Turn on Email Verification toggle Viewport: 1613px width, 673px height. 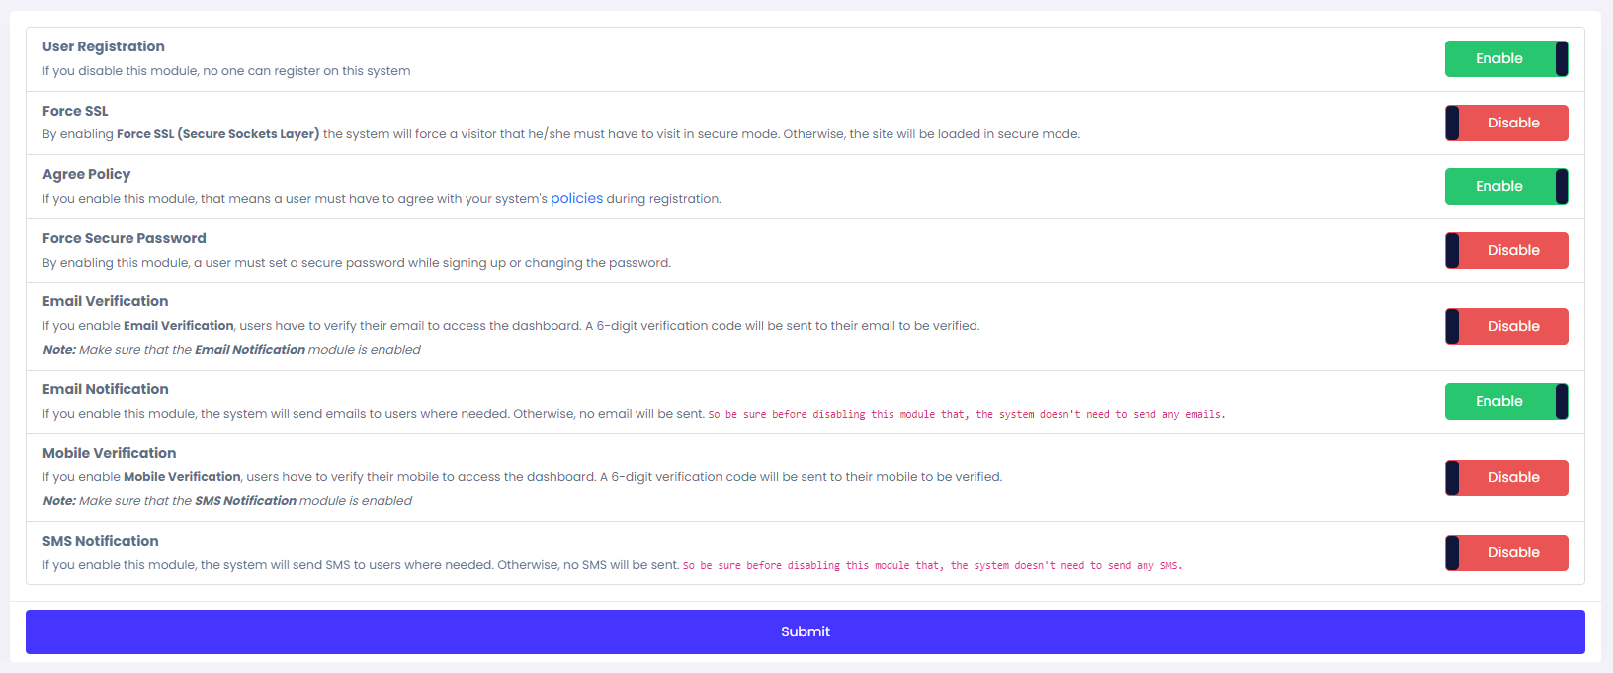tap(1506, 326)
